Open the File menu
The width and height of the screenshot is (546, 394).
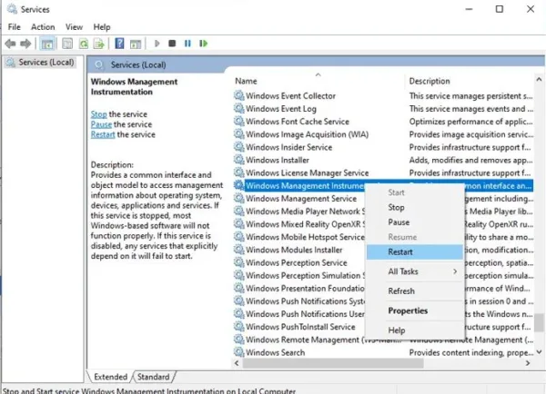[15, 27]
